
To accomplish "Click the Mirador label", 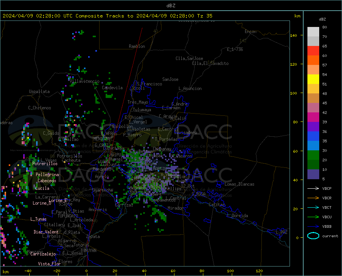I will pyautogui.click(x=176, y=208).
